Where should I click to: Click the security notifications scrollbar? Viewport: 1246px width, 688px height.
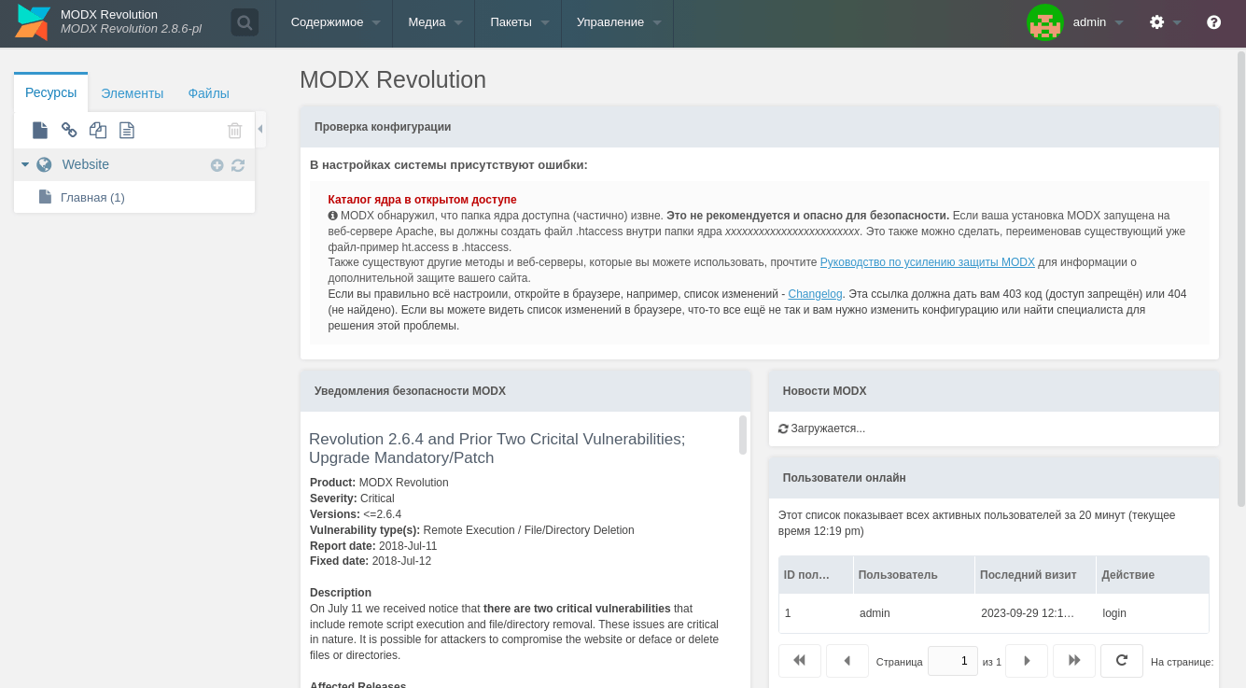click(743, 435)
